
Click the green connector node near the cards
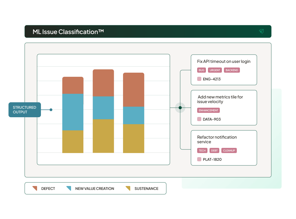180,108
